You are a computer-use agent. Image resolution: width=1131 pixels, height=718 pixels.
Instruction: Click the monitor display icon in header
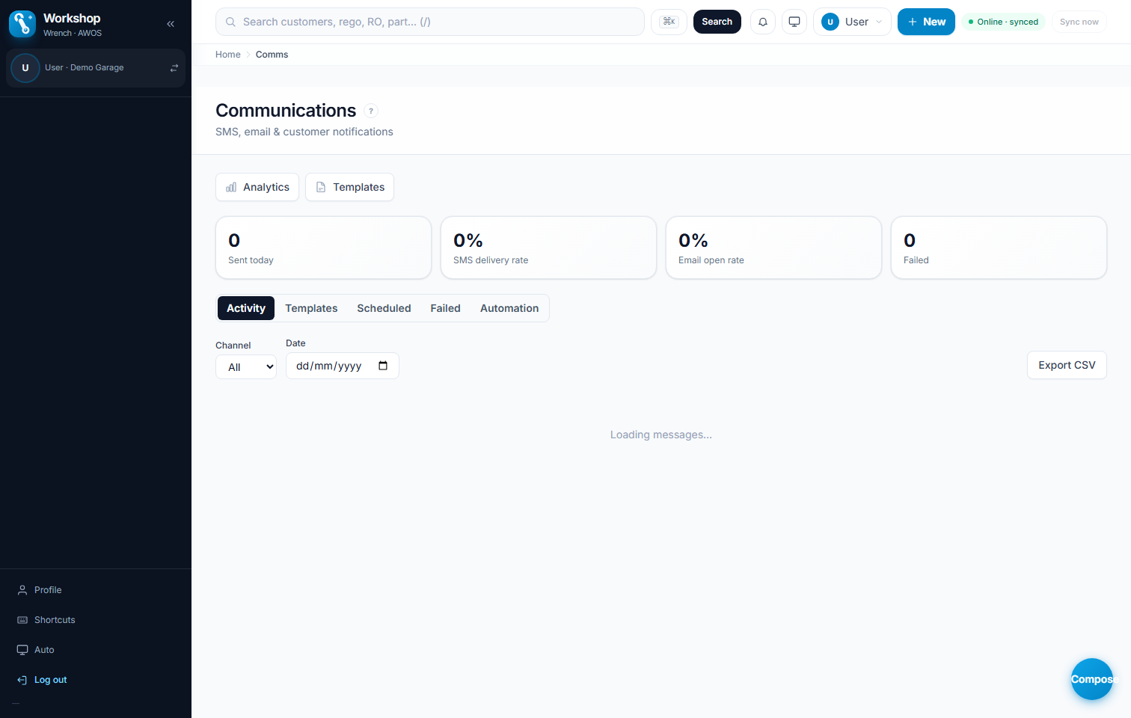pyautogui.click(x=794, y=22)
